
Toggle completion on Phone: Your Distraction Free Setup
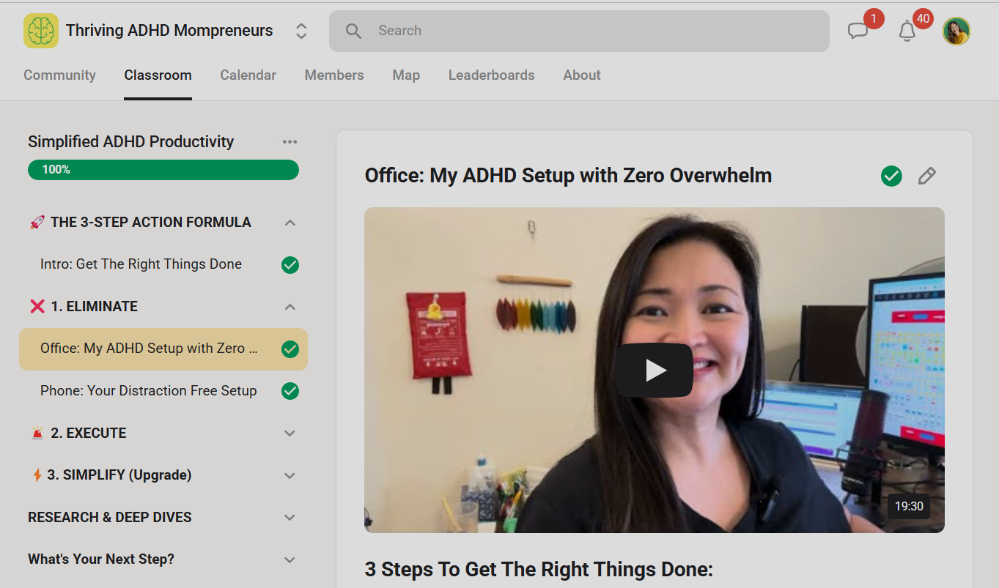(290, 391)
